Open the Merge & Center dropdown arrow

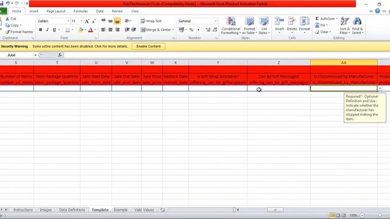[x=173, y=30]
